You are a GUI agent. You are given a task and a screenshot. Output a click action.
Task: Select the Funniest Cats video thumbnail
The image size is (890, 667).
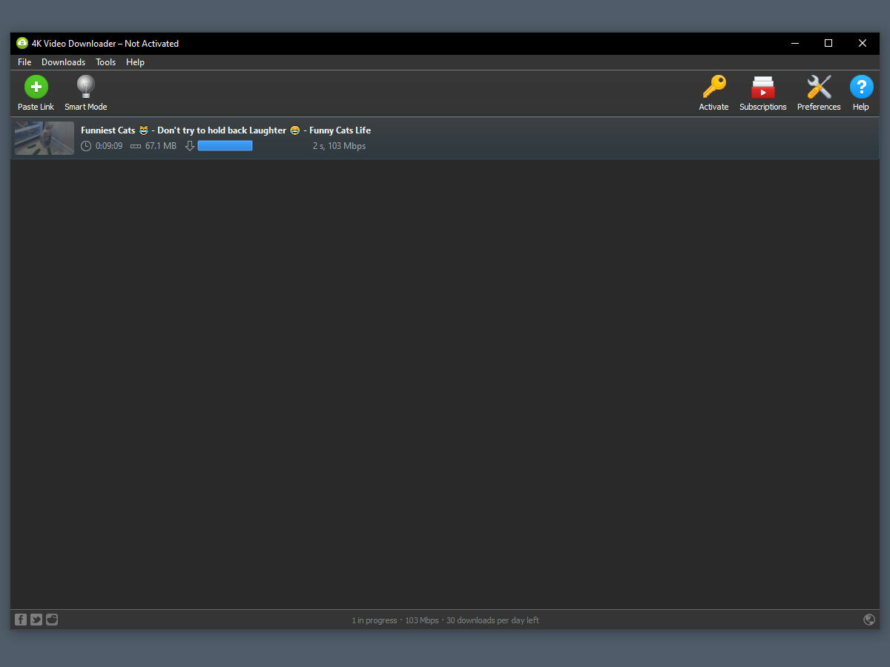pyautogui.click(x=44, y=138)
